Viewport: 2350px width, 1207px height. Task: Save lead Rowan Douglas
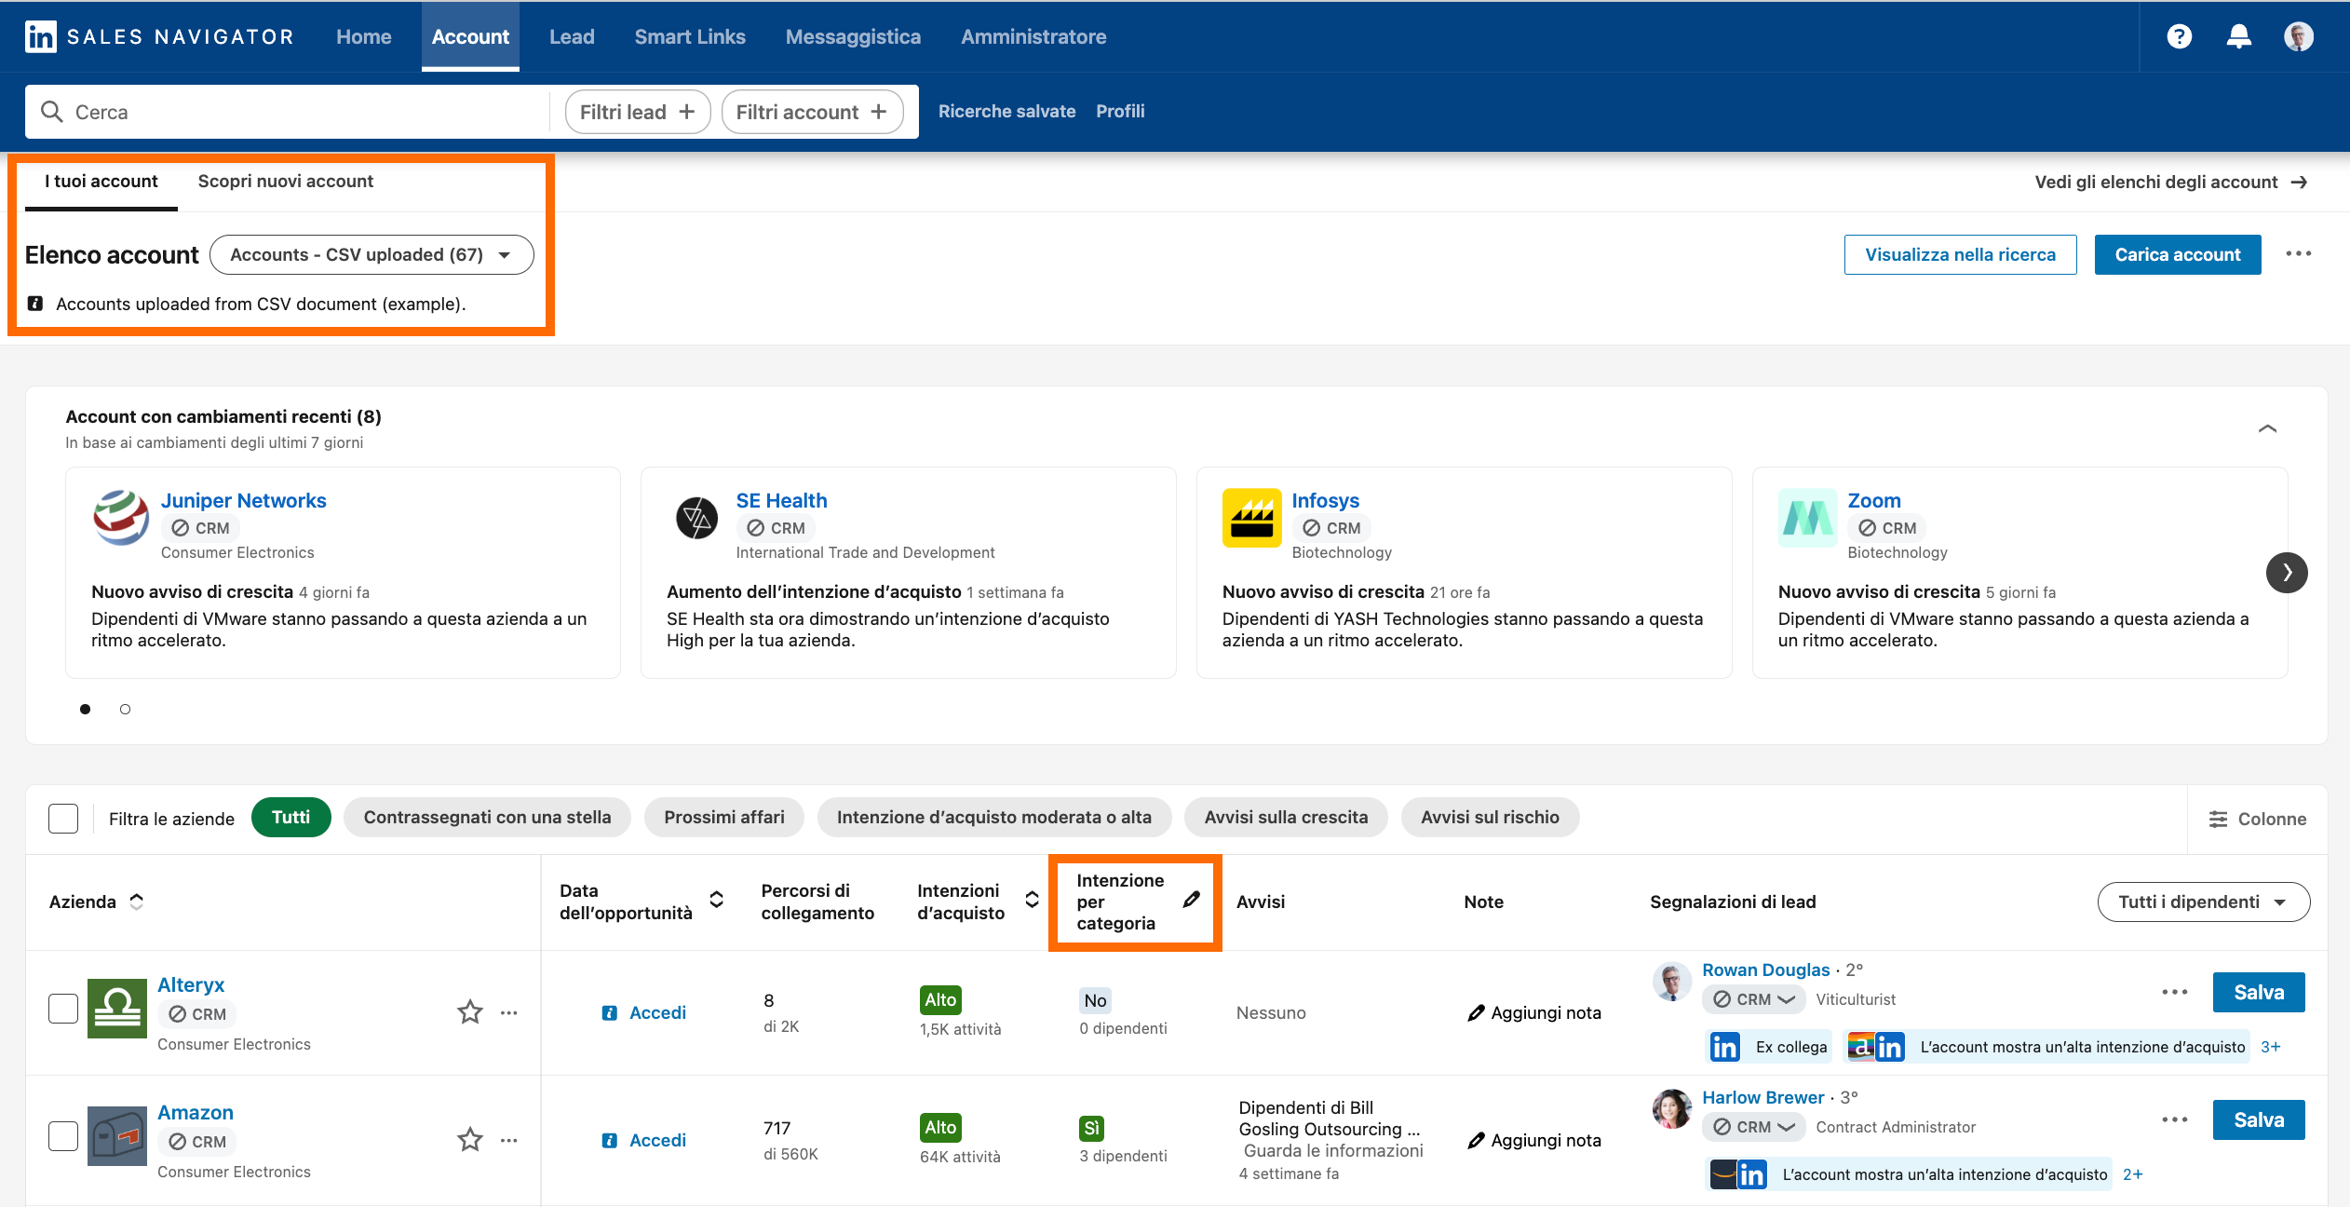click(x=2258, y=992)
